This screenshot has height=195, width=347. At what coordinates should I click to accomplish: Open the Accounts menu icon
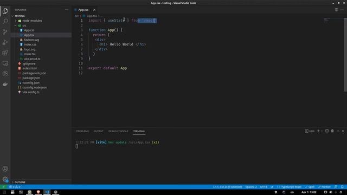click(x=5, y=168)
